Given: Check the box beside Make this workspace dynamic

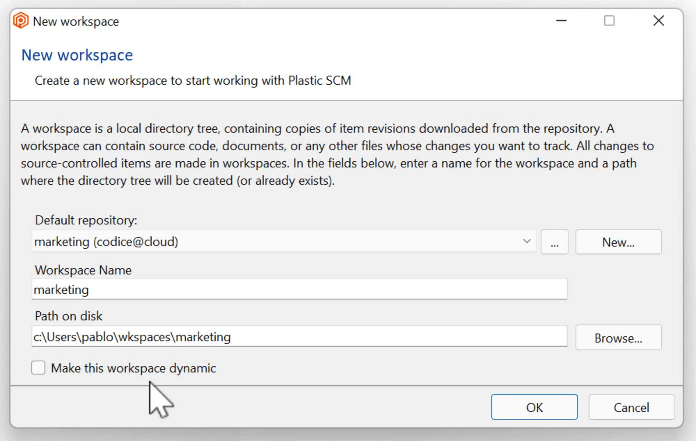Looking at the screenshot, I should (x=38, y=367).
